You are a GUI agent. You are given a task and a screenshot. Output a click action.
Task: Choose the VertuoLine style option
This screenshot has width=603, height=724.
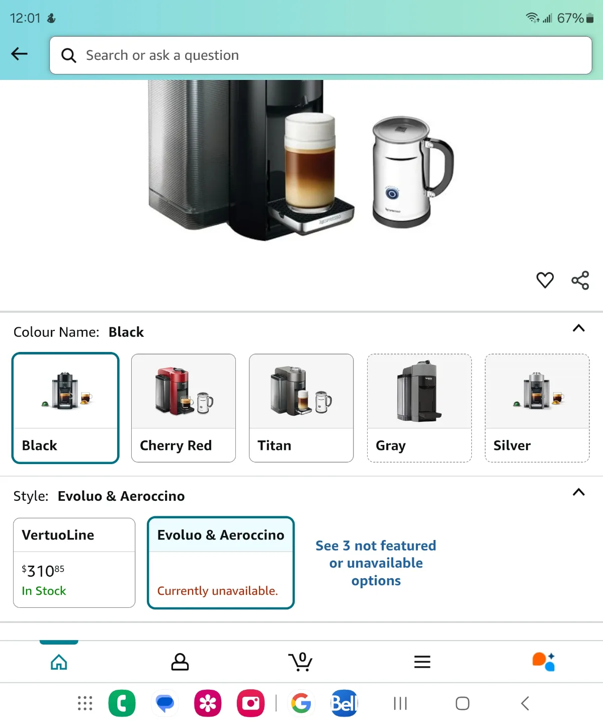[74, 563]
